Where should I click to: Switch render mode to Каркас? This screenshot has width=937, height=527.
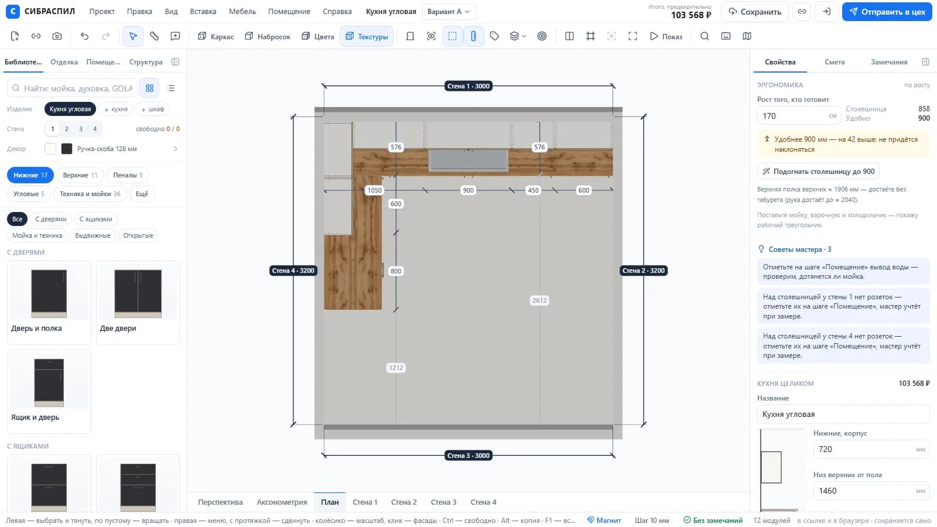(x=216, y=36)
